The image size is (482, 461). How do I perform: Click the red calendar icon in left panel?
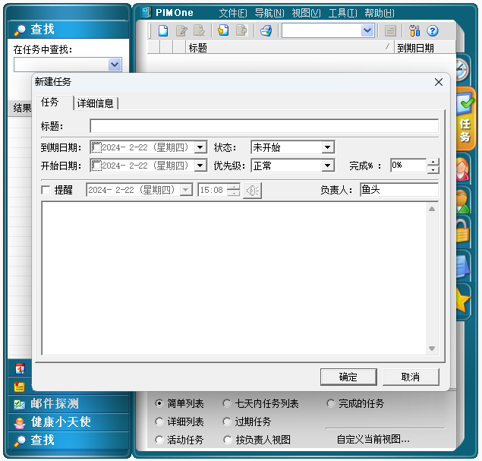(20, 368)
